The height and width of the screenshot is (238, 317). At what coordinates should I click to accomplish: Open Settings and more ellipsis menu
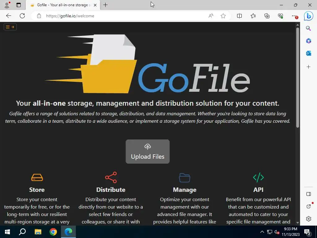click(295, 16)
